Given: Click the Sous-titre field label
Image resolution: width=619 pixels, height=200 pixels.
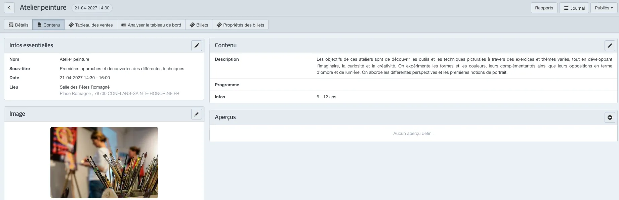Looking at the screenshot, I should pyautogui.click(x=19, y=69).
